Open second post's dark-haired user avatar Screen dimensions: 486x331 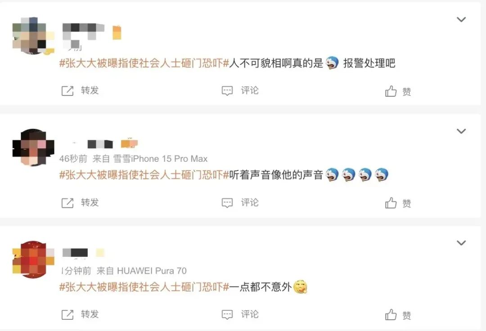click(x=33, y=148)
